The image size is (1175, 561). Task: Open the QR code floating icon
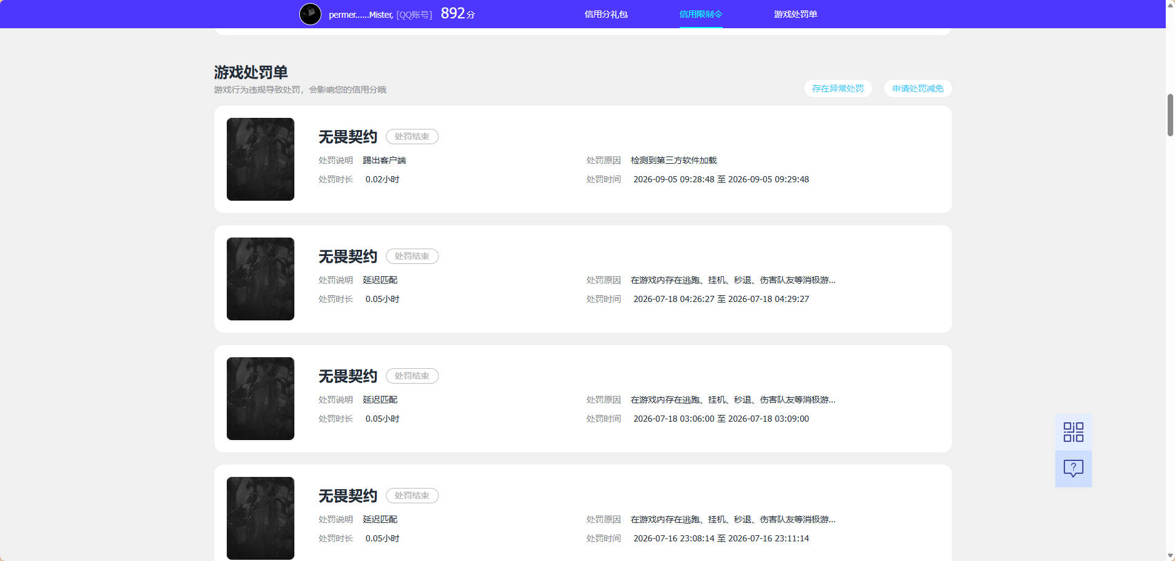tap(1074, 432)
